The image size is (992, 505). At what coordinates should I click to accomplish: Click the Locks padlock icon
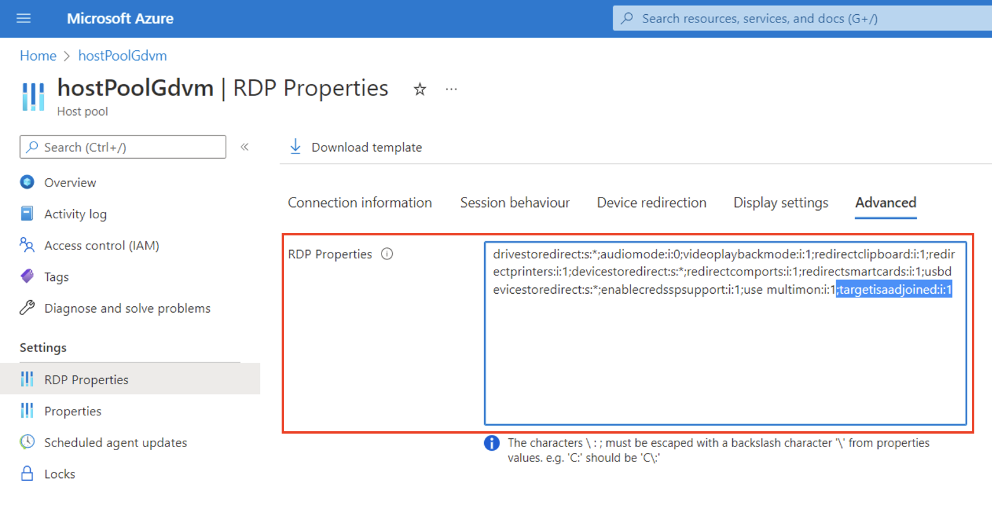(x=27, y=473)
